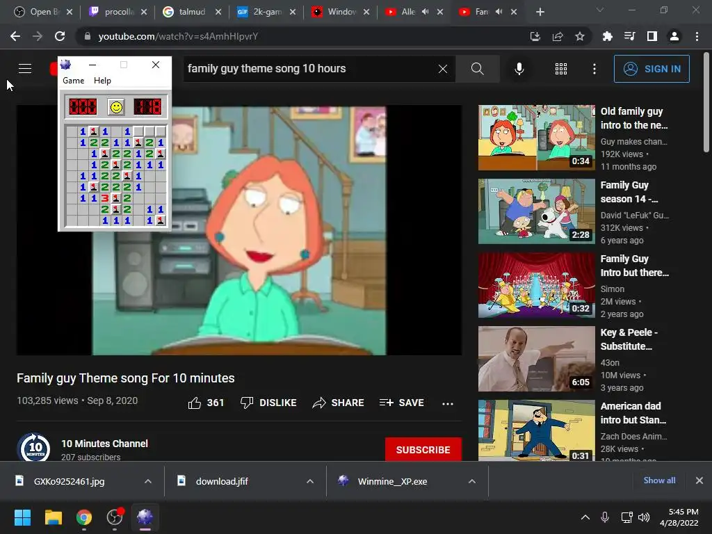Click the DISLIKE button

coord(268,403)
